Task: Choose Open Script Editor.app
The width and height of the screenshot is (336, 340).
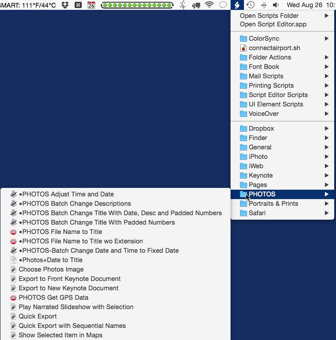Action: pyautogui.click(x=282, y=24)
